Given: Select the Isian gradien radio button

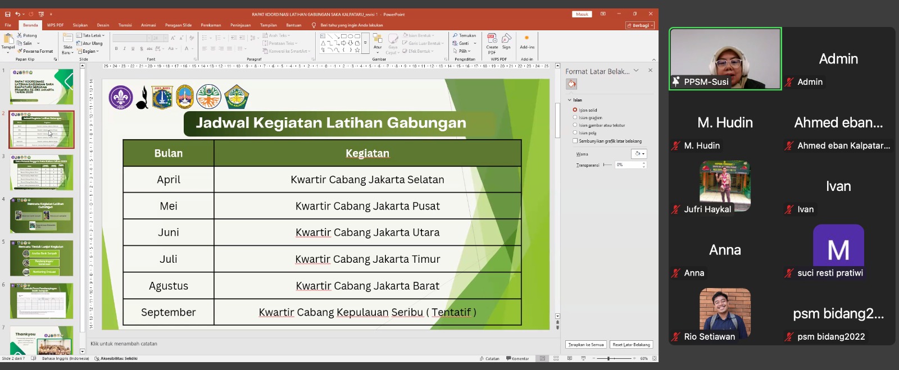Looking at the screenshot, I should pyautogui.click(x=575, y=117).
